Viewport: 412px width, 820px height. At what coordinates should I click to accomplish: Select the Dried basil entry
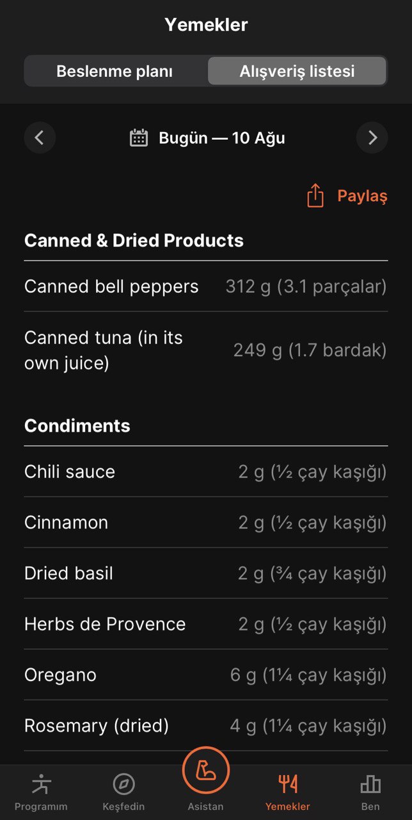pos(206,573)
